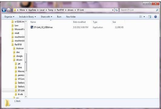Click the drivers folder icon in tree

14,60
